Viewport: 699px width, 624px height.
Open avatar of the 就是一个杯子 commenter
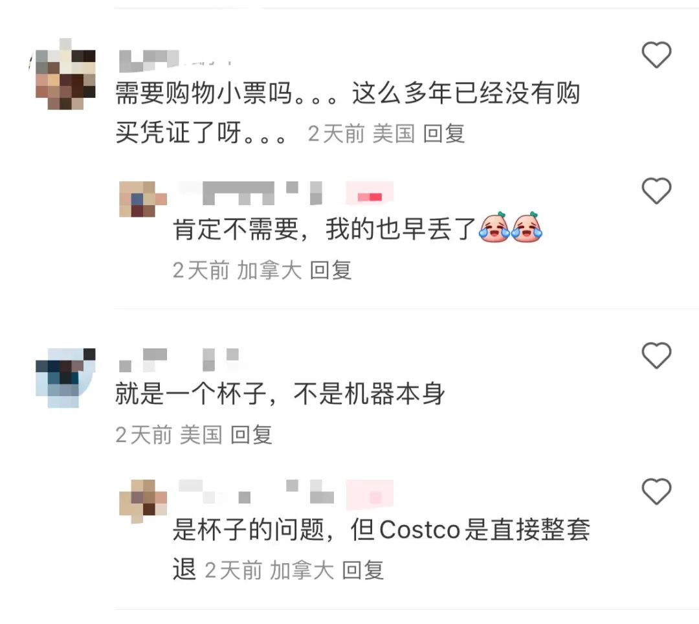click(x=65, y=378)
